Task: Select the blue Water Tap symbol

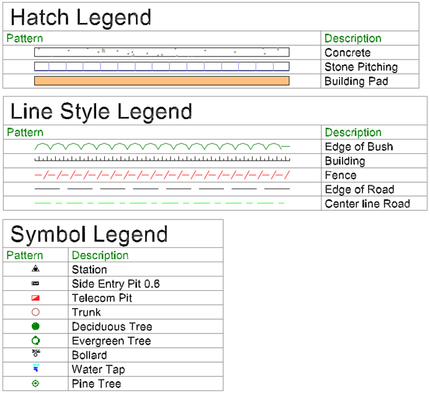Action: [36, 368]
